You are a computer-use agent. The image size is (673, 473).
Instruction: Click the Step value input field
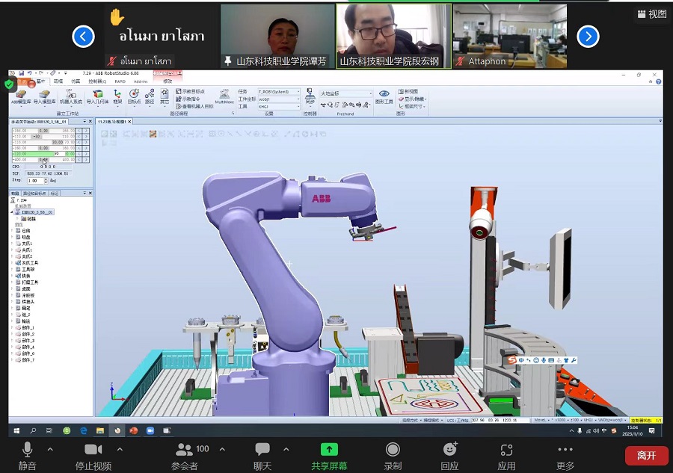coord(35,181)
